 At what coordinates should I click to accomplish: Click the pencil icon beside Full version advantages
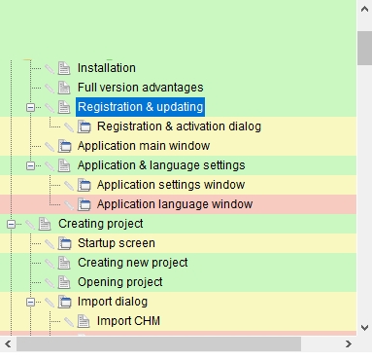pos(50,88)
